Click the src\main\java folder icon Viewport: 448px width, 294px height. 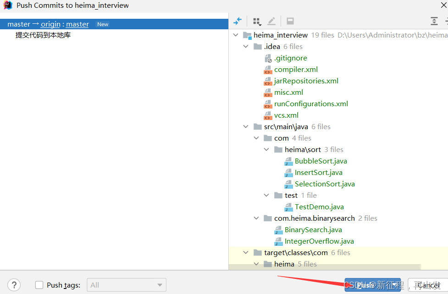coord(258,126)
